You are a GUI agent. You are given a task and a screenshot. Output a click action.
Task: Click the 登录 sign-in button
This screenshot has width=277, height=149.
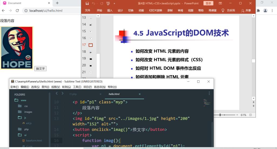pyautogui.click(x=208, y=3)
